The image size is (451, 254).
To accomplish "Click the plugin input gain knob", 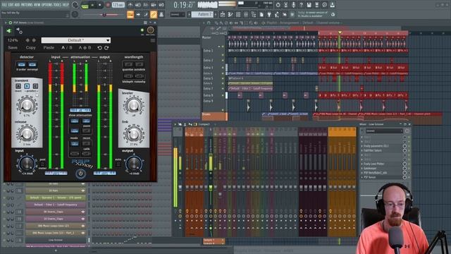I will point(27,164).
